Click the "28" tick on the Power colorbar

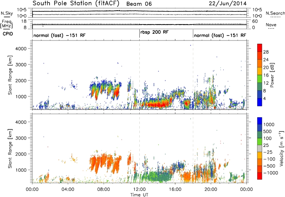pyautogui.click(x=266, y=52)
